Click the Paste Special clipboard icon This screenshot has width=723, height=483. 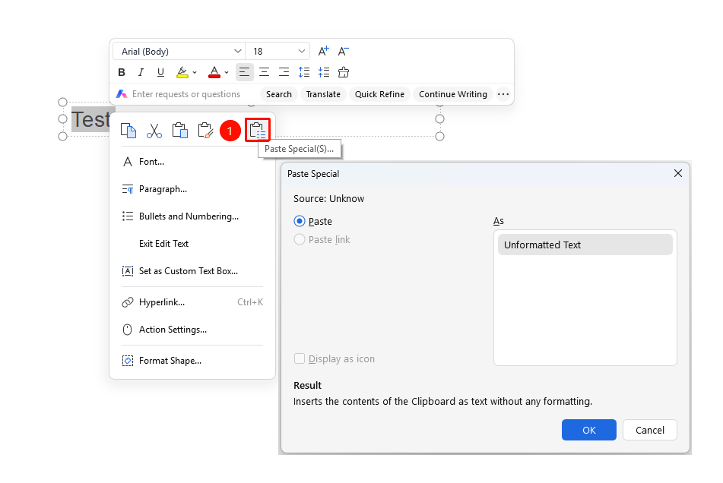coord(258,131)
